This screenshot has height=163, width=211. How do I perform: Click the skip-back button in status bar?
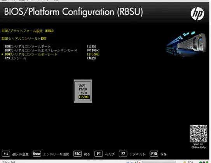(128, 162)
